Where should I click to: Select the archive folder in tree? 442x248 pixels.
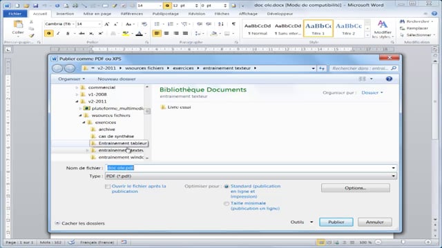click(x=103, y=130)
